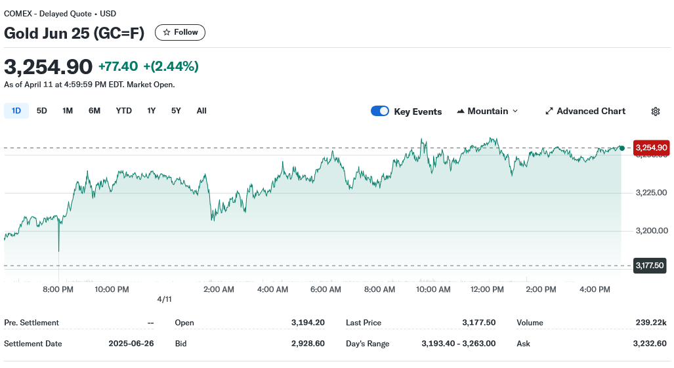Show the 6M chart range
This screenshot has width=674, height=368.
pyautogui.click(x=95, y=111)
